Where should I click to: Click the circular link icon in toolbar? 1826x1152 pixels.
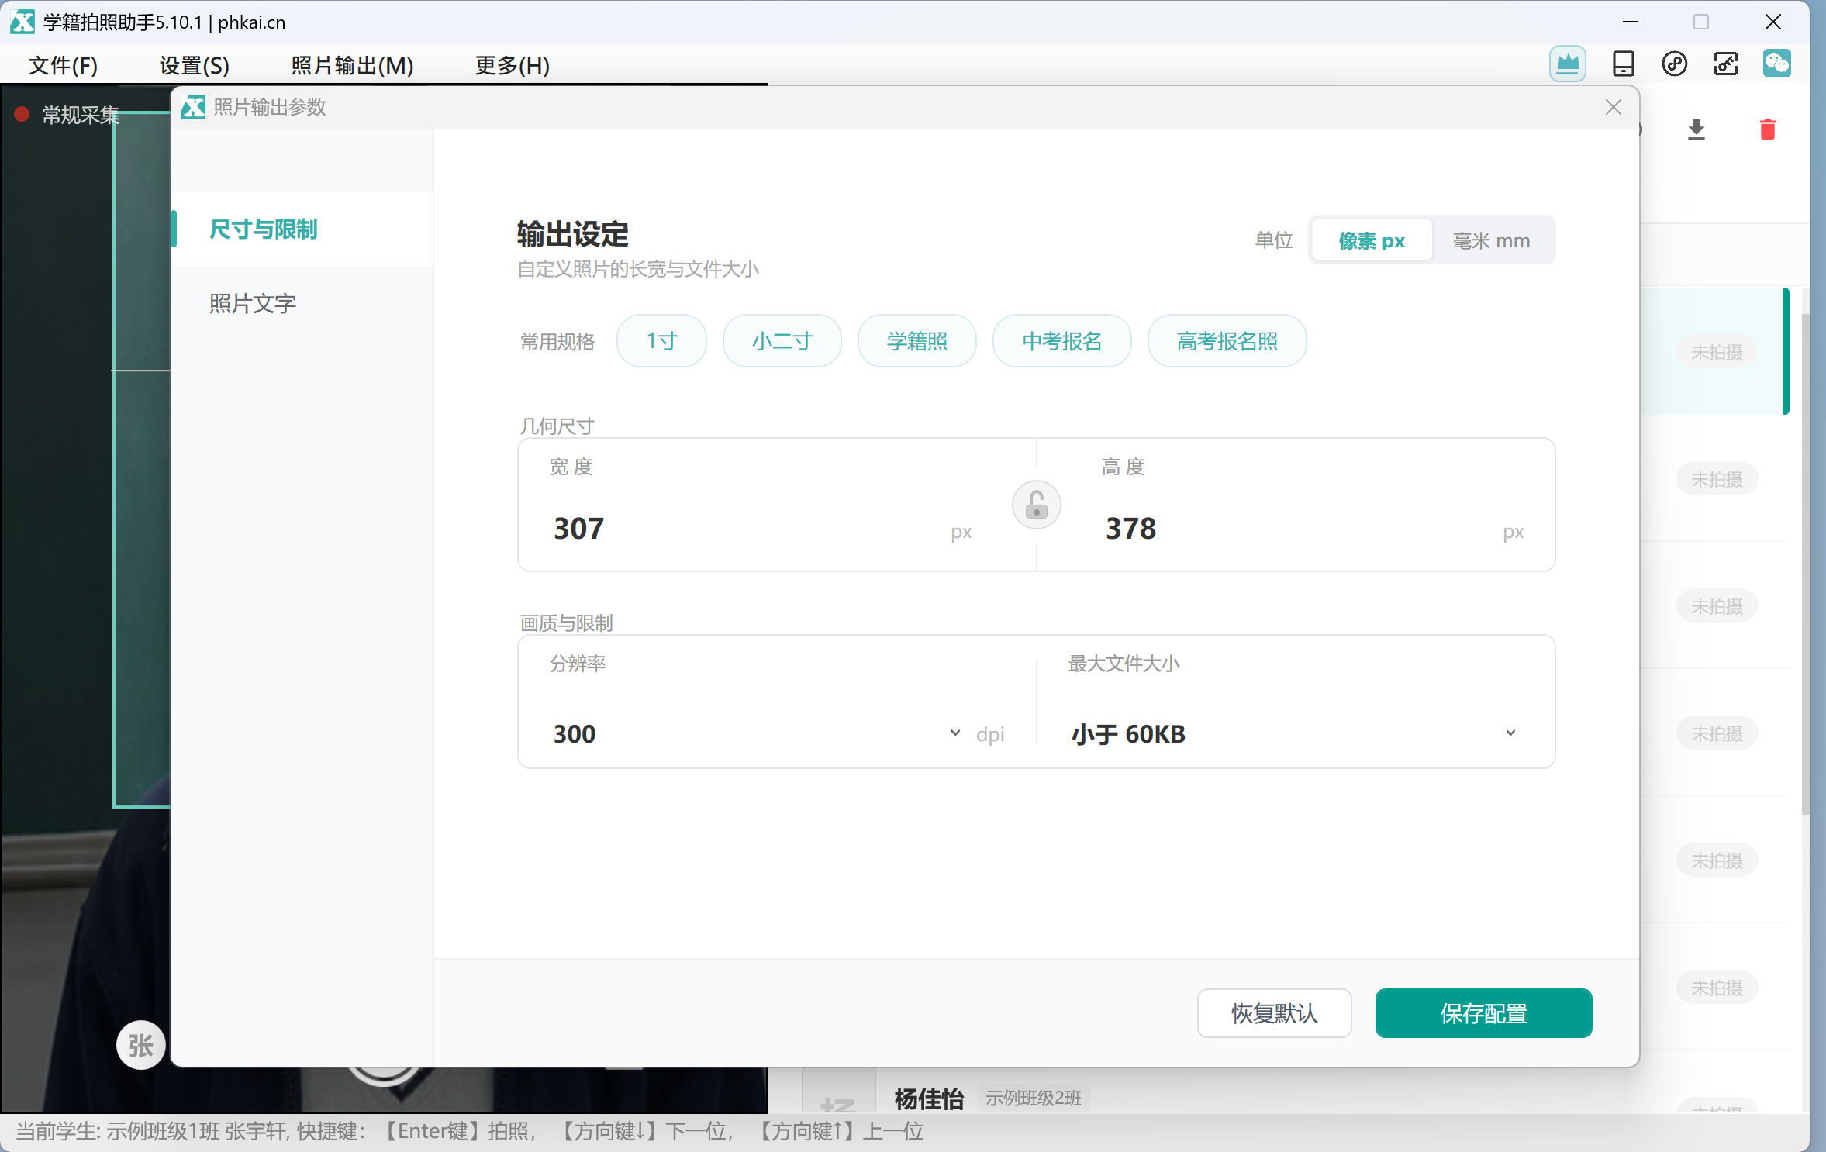click(1675, 64)
